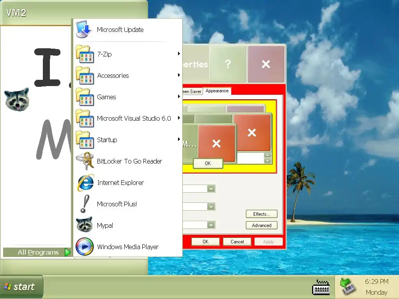Screen dimensions: 399x299
Task: Click Mypal label in programs list
Action: (105, 225)
